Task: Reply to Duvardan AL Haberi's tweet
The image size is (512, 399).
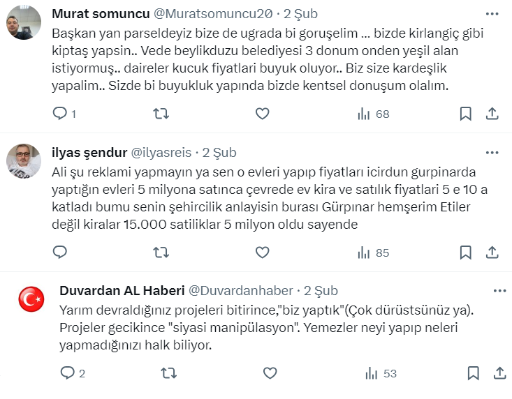Action: click(68, 374)
